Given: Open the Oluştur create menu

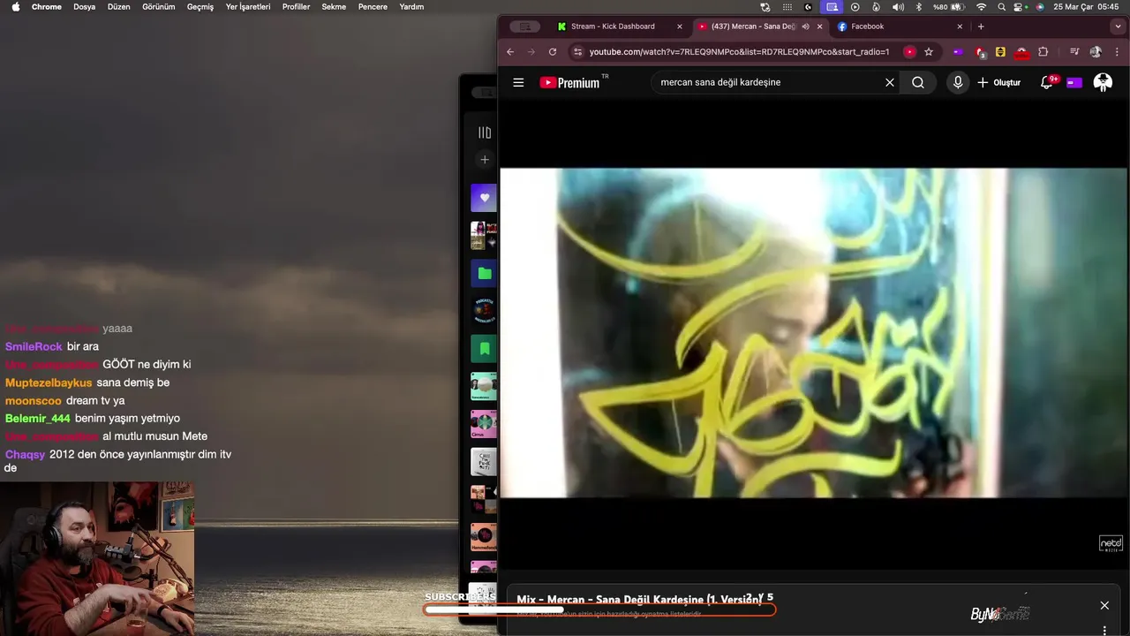Looking at the screenshot, I should [998, 82].
